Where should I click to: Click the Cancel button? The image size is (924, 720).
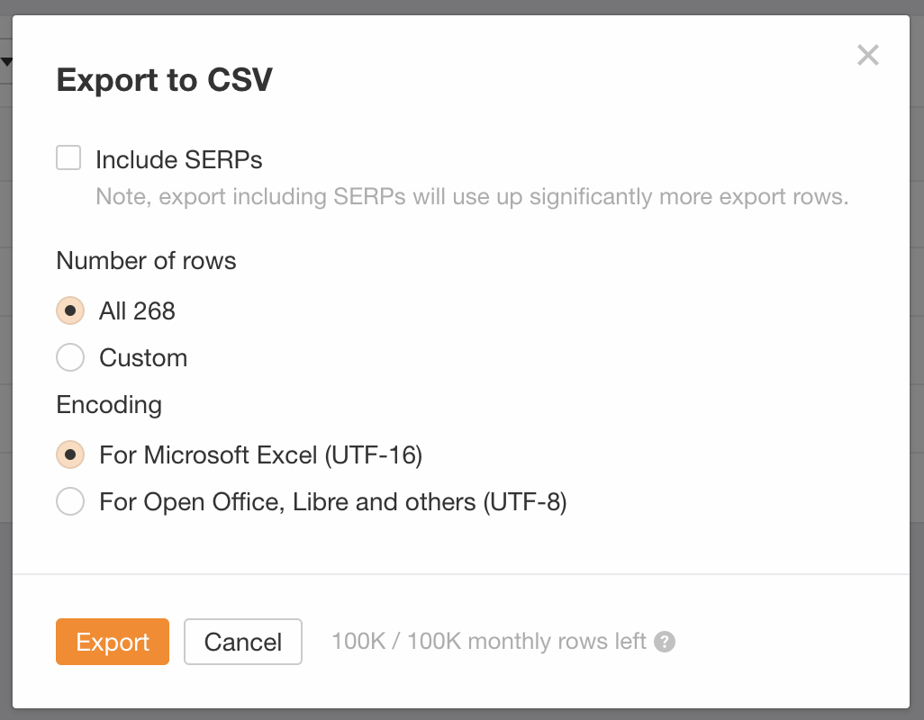click(242, 642)
